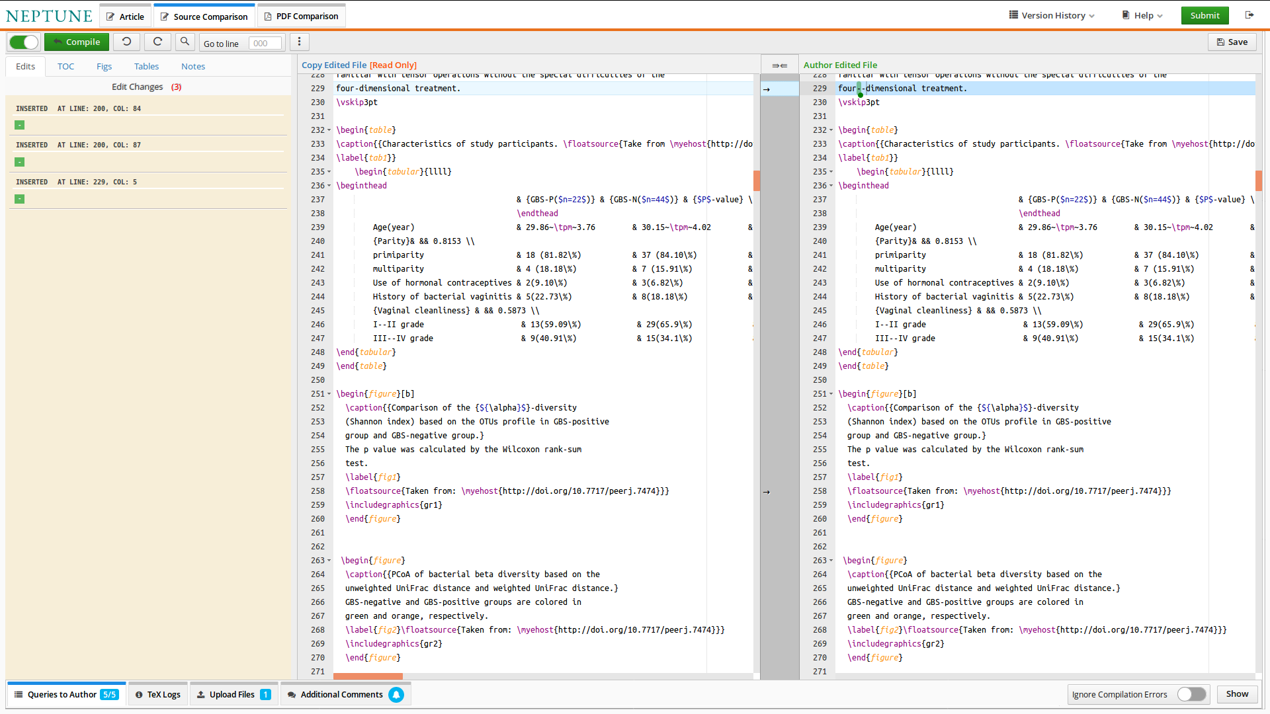The height and width of the screenshot is (714, 1270).
Task: Click the merge arrows icon between panes
Action: pos(779,65)
